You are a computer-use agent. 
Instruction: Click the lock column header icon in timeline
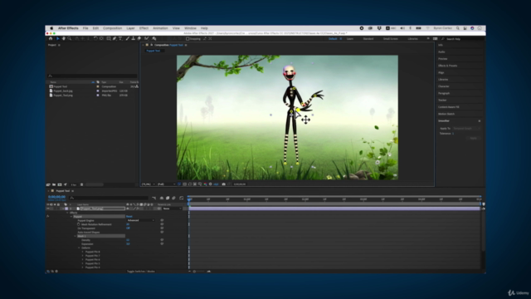click(58, 204)
